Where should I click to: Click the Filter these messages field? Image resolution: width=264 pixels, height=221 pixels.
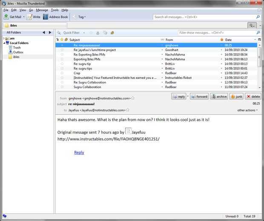pyautogui.click(x=217, y=33)
